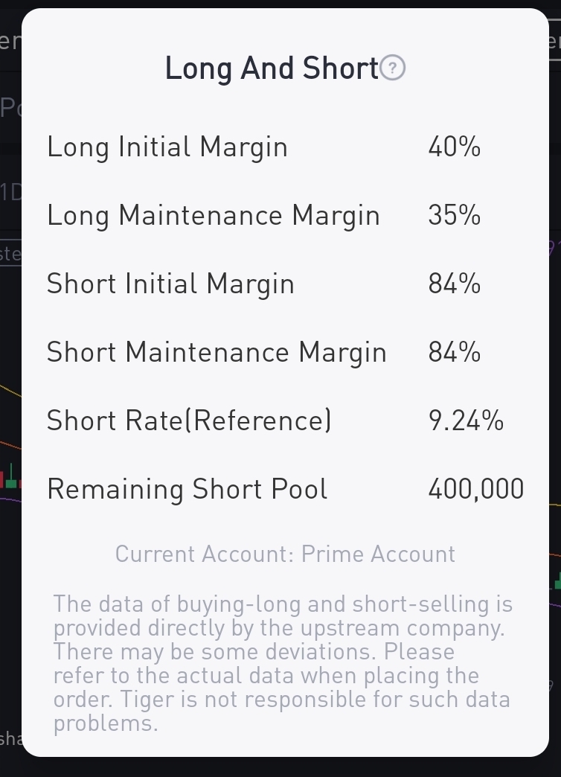The width and height of the screenshot is (561, 777).
Task: Select the 40% long initial margin value
Action: [x=455, y=147]
